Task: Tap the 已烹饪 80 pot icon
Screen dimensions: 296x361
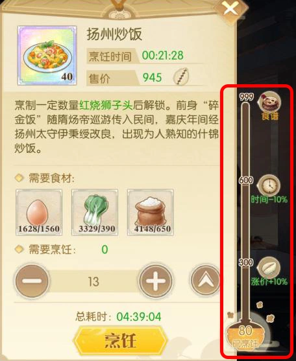Action: [x=245, y=334]
